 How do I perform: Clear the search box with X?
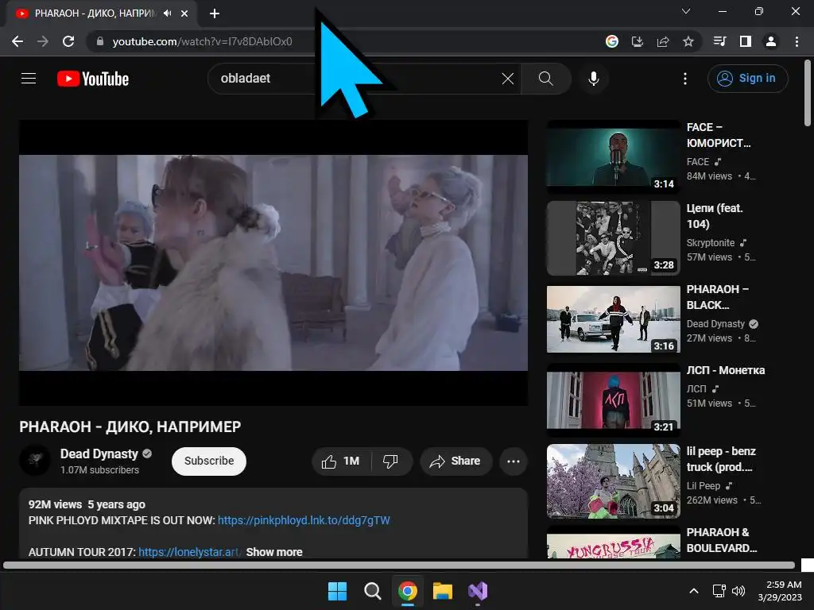tap(508, 79)
